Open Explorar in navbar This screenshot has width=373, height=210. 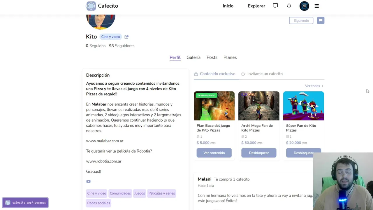click(x=256, y=6)
